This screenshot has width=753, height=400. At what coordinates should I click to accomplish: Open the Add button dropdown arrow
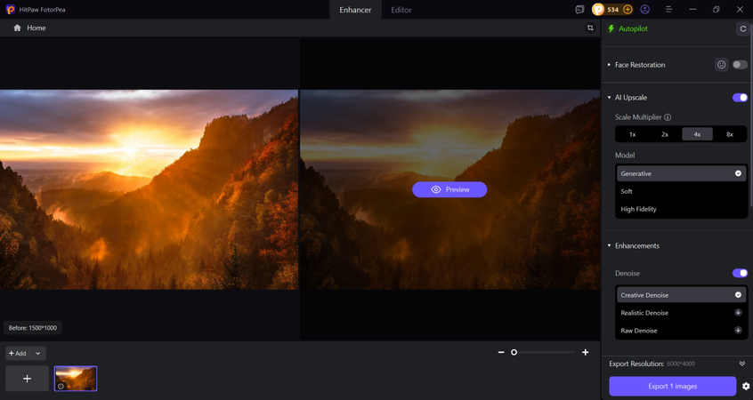pyautogui.click(x=38, y=354)
